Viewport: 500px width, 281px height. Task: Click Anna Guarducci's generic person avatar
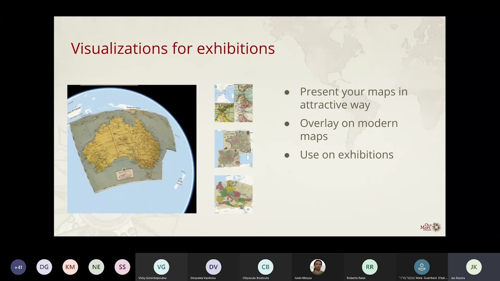coord(422,267)
